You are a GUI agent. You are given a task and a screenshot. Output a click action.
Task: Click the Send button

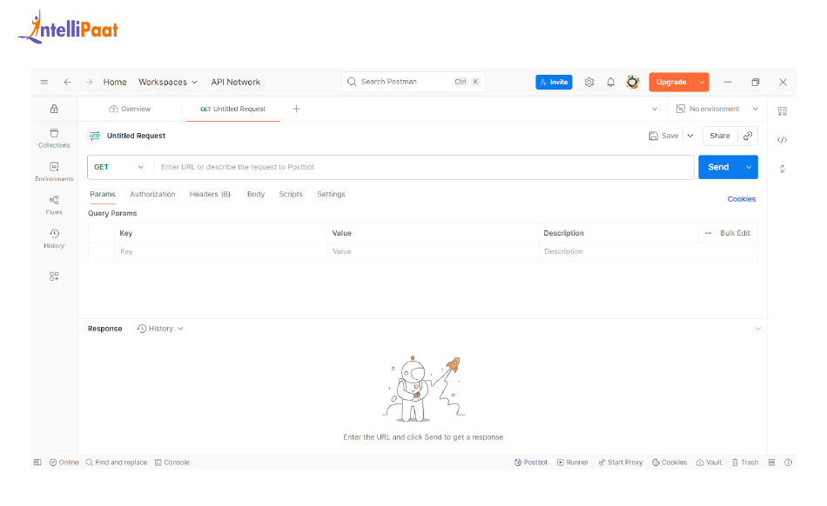(x=718, y=167)
